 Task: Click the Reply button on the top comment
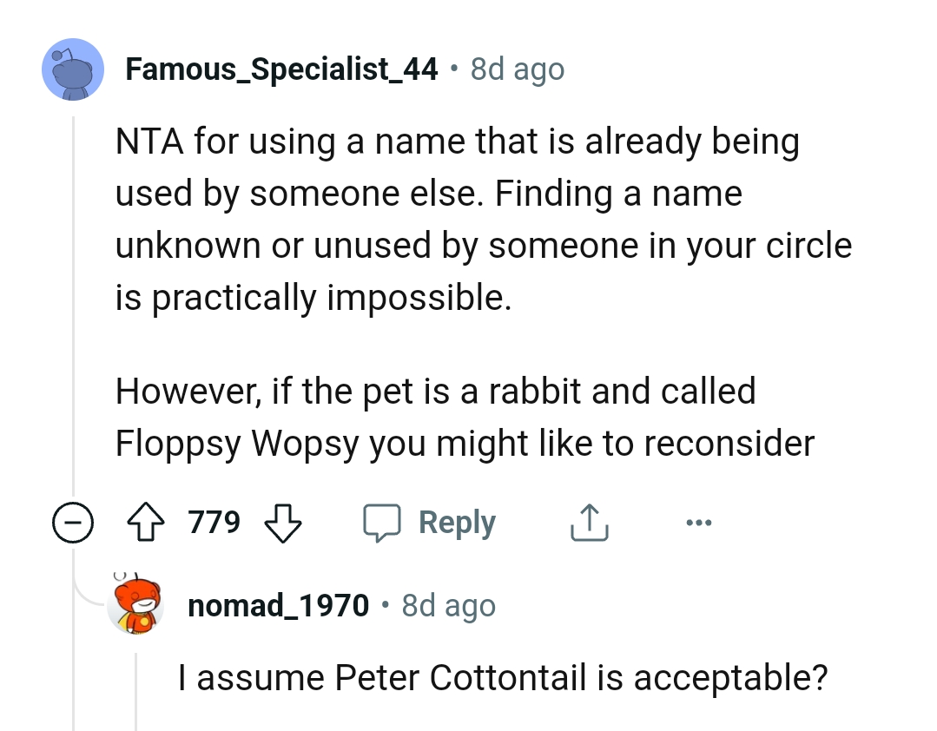click(x=457, y=522)
